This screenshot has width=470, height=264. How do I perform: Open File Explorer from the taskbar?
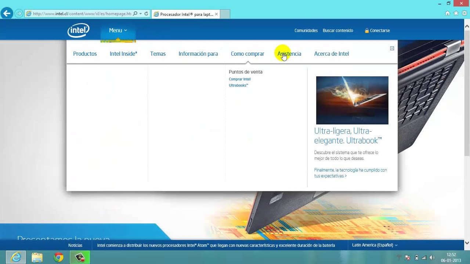[37, 257]
